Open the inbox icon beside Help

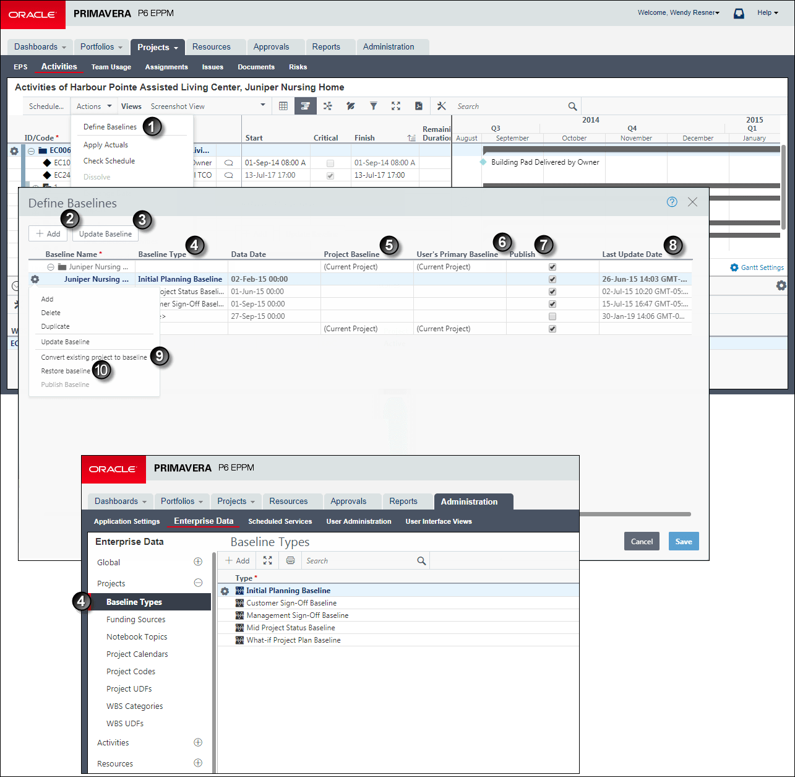(739, 13)
